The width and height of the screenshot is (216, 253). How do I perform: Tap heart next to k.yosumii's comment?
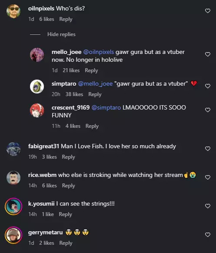point(208,206)
